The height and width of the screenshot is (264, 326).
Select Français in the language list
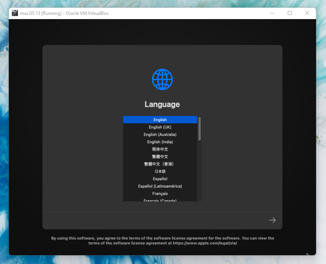pyautogui.click(x=160, y=194)
